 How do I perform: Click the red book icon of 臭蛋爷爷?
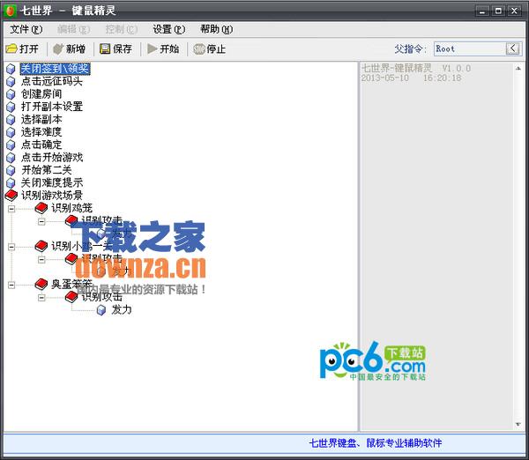click(x=41, y=285)
